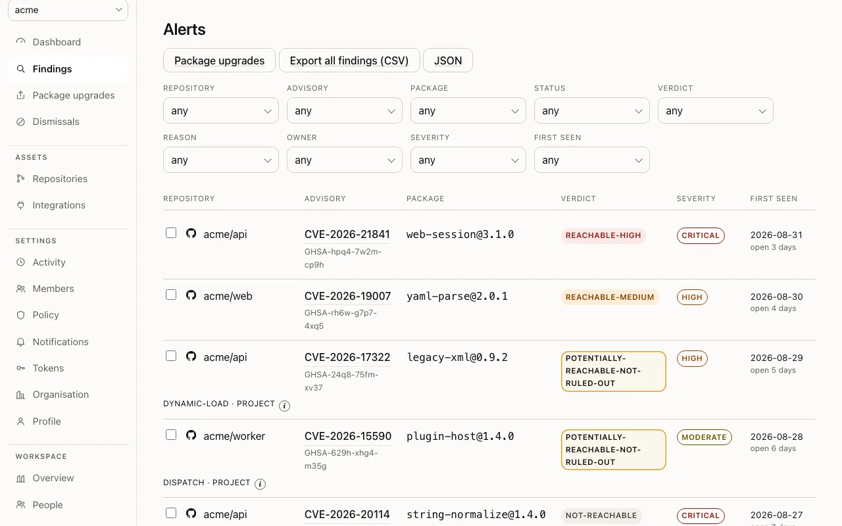Open advisory CVE-2026-19007
Image resolution: width=842 pixels, height=526 pixels.
pos(347,296)
